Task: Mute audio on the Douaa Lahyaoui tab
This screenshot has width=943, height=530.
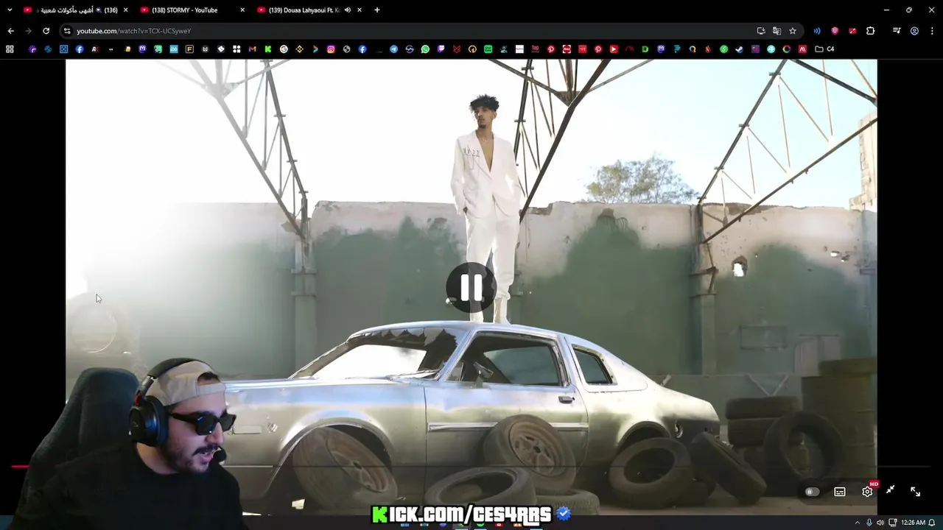Action: click(347, 10)
